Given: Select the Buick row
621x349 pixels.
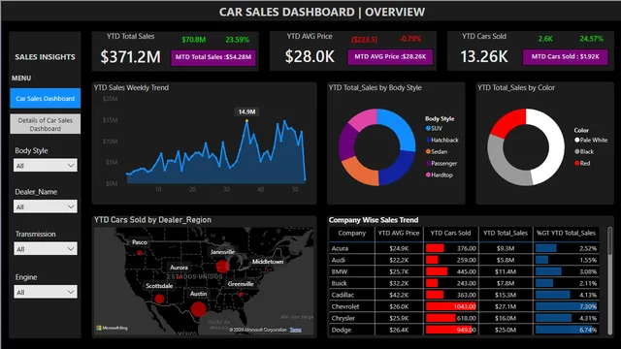Looking at the screenshot, I should click(464, 283).
